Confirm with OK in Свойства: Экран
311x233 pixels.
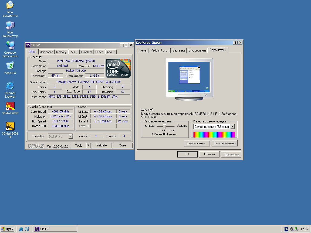click(x=187, y=154)
